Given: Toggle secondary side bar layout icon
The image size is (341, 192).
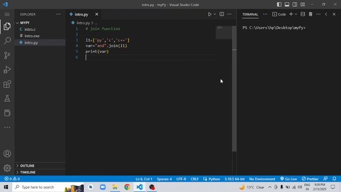Looking at the screenshot, I should tap(295, 5).
